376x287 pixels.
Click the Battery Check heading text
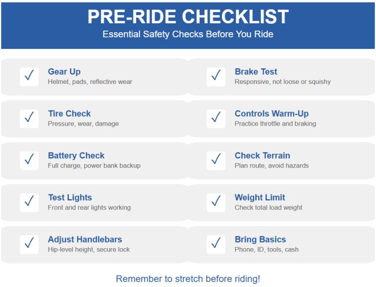(76, 155)
